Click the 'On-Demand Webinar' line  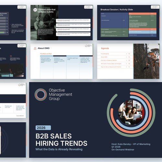click(x=123, y=150)
